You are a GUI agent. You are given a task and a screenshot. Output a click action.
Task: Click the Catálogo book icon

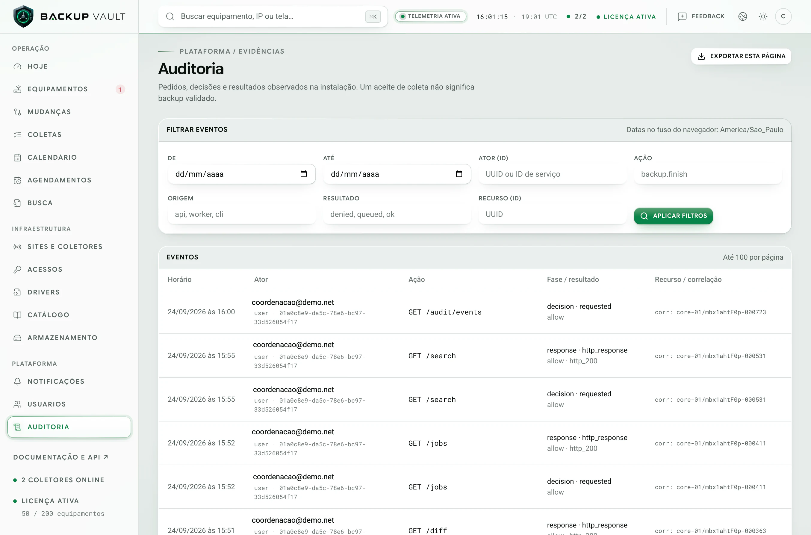point(17,315)
